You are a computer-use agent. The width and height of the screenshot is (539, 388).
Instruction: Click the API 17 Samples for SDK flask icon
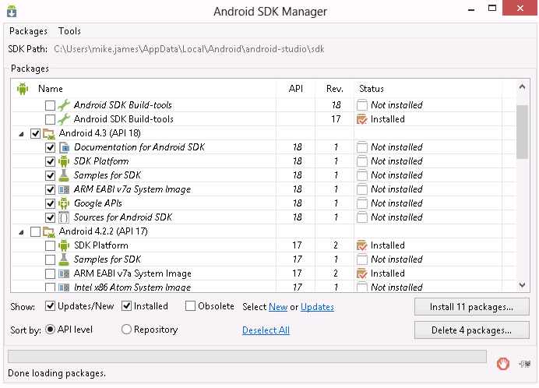tap(64, 259)
